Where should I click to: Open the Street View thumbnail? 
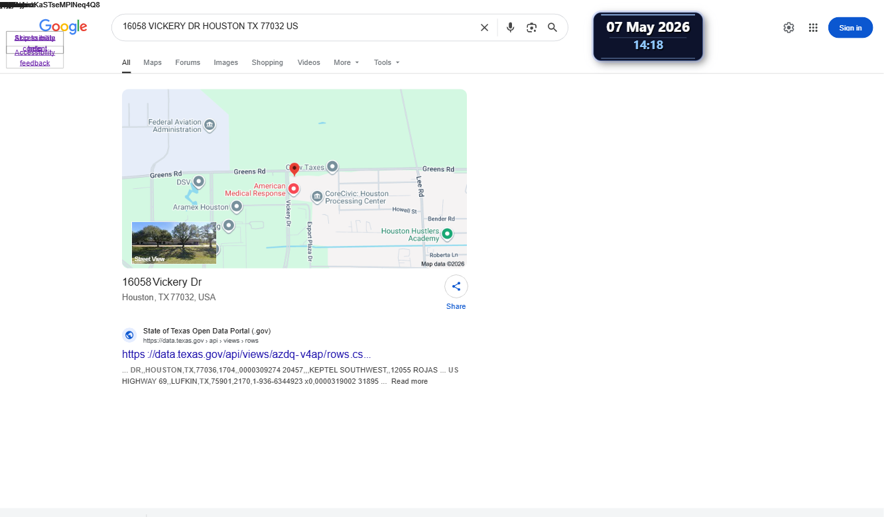click(x=174, y=243)
